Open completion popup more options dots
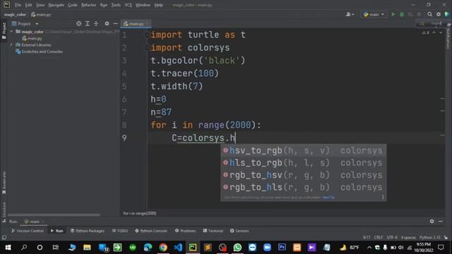 pyautogui.click(x=383, y=198)
